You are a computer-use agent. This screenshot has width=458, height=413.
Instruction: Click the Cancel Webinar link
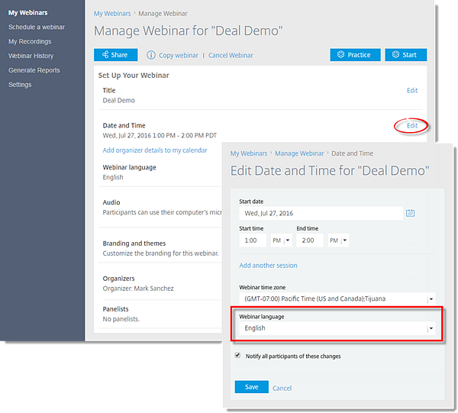pyautogui.click(x=231, y=56)
